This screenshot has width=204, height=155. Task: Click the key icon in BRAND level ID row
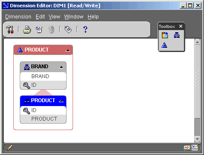(x=27, y=85)
